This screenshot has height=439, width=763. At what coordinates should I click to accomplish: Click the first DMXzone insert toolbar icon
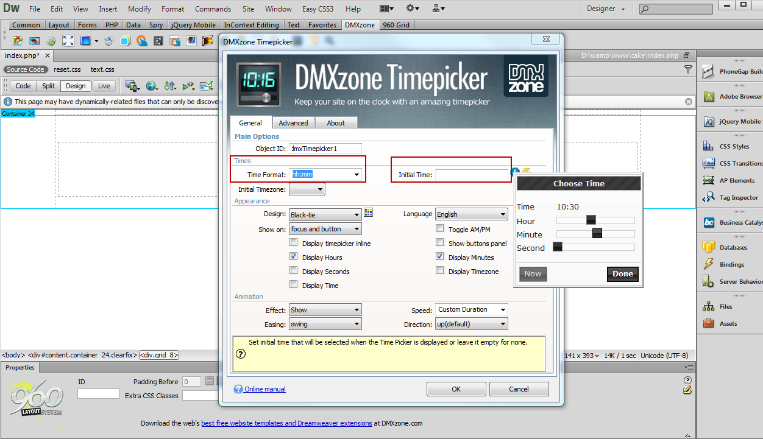point(18,41)
